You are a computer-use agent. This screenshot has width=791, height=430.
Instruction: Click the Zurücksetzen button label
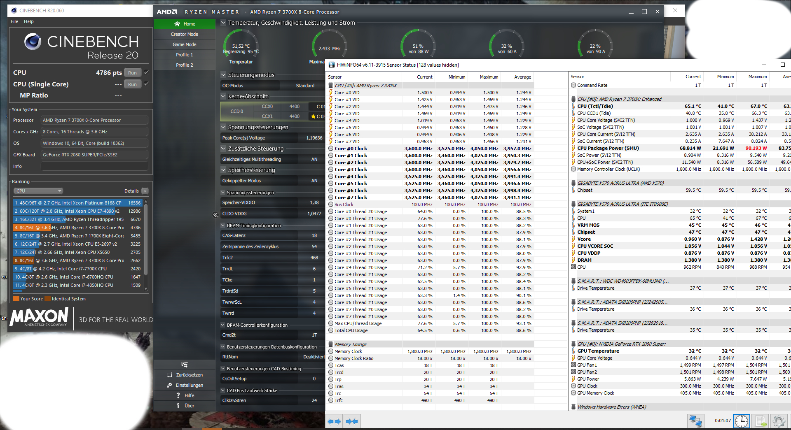click(x=190, y=375)
